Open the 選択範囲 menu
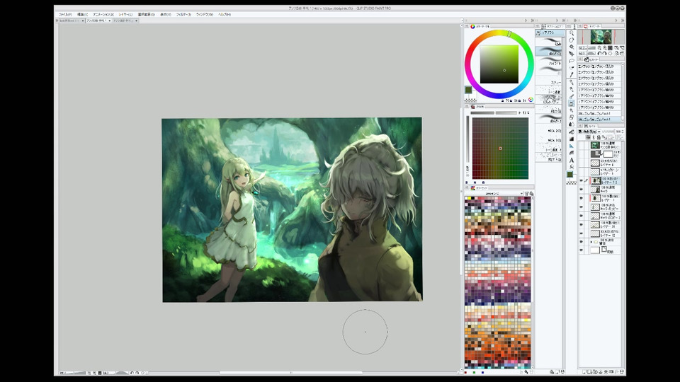This screenshot has height=382, width=680. (x=146, y=14)
